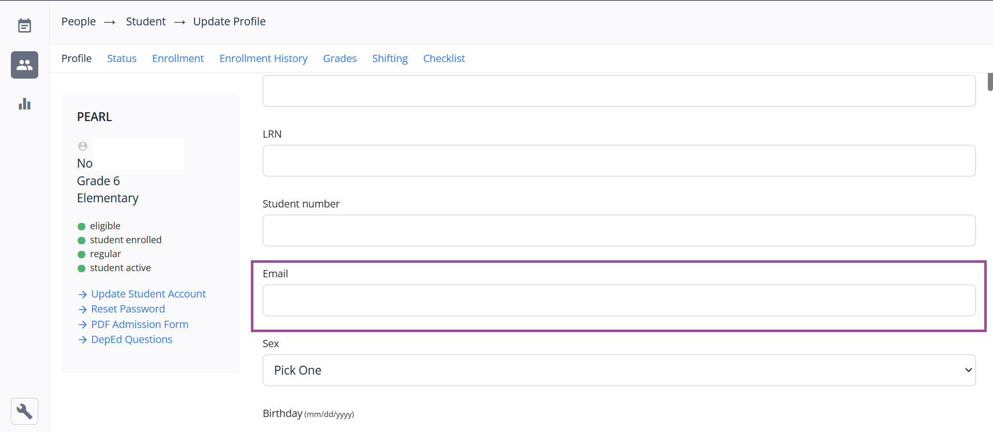Click arrow icon beside DepEd Questions
The height and width of the screenshot is (432, 993).
click(82, 340)
